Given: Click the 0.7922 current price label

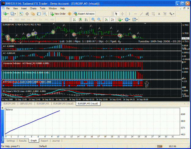Looking at the screenshot, I should (185, 38).
